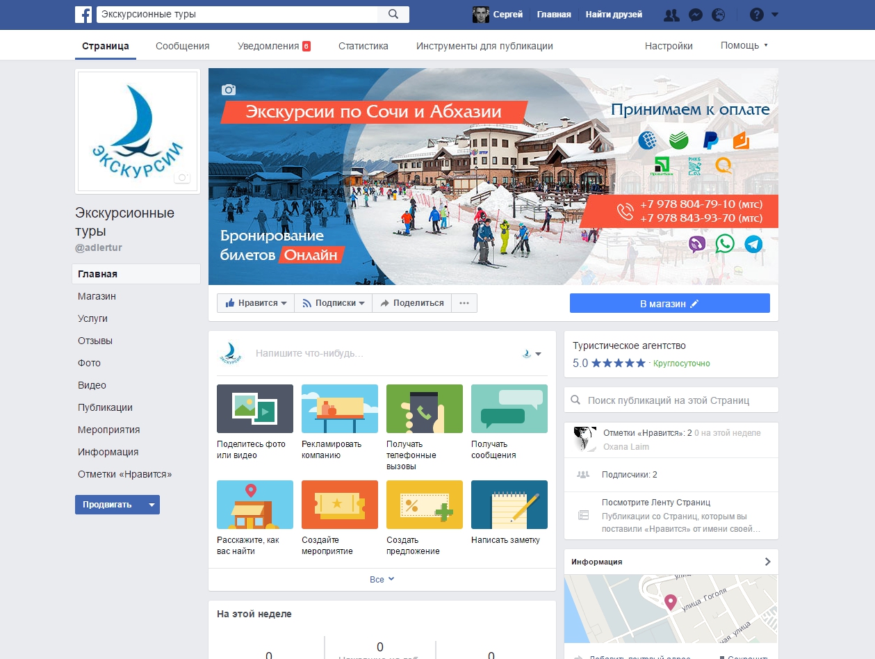Open the 'Главная' top bar link
This screenshot has width=875, height=659.
(554, 15)
